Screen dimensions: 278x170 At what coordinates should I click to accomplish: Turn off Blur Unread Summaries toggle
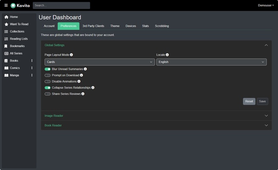pyautogui.click(x=48, y=69)
